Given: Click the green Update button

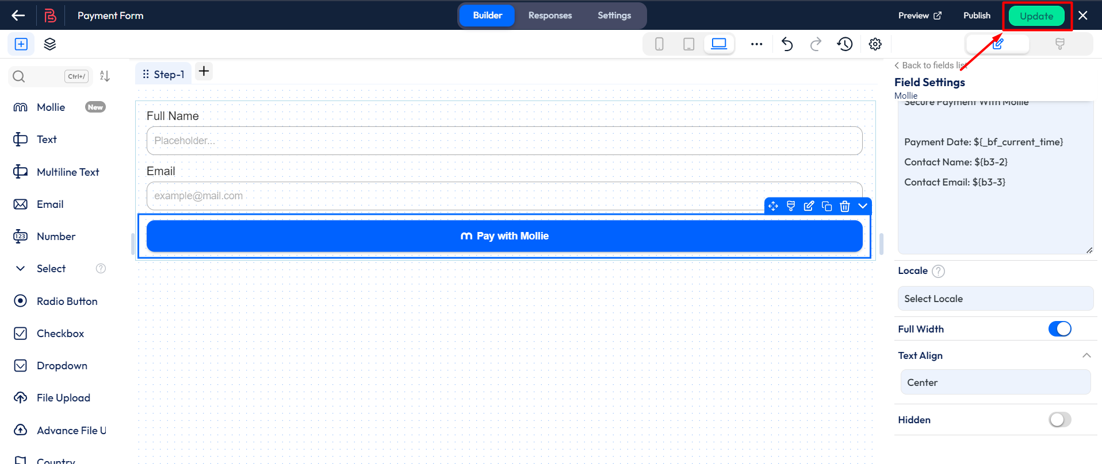Looking at the screenshot, I should tap(1036, 16).
